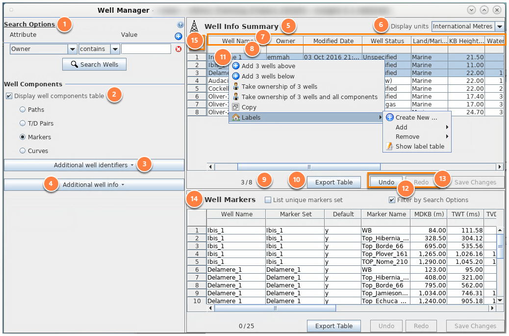Click Create New label plus icon
Viewport: 509px width, 336px height.
point(389,118)
